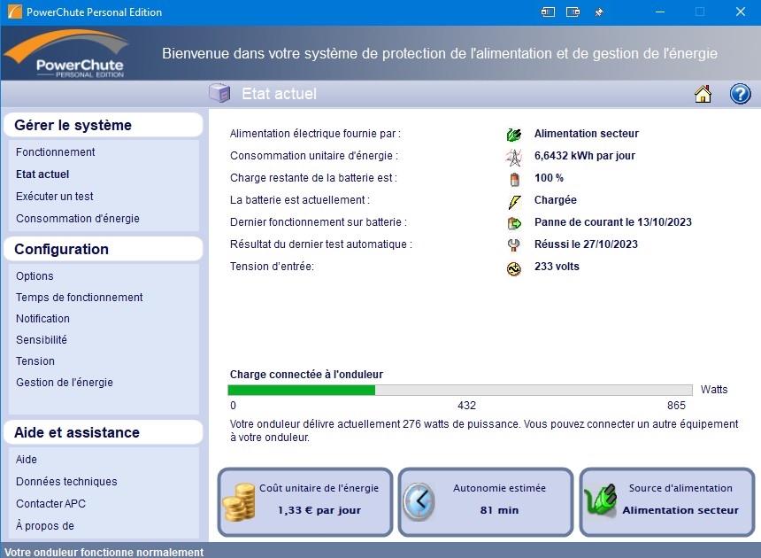Image resolution: width=761 pixels, height=558 pixels.
Task: Click the 'Alimentation électrique fournie par :' label
Action: coord(315,134)
